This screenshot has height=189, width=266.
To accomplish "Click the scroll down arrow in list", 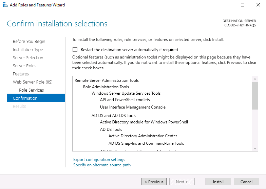I will click(255, 148).
